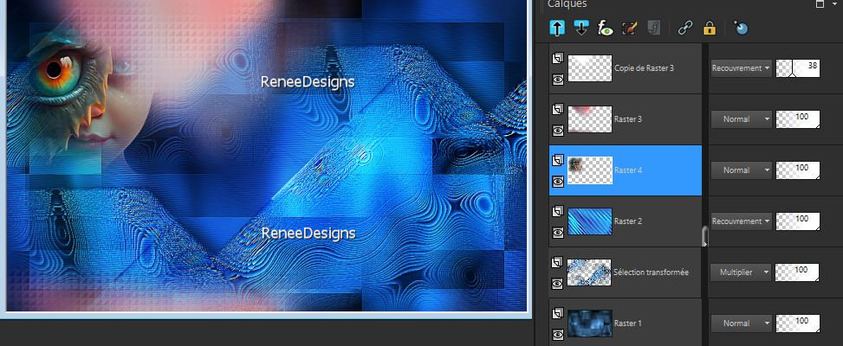The image size is (843, 346).
Task: Click layer type icon of Copie de Raster 3
Action: tap(557, 59)
